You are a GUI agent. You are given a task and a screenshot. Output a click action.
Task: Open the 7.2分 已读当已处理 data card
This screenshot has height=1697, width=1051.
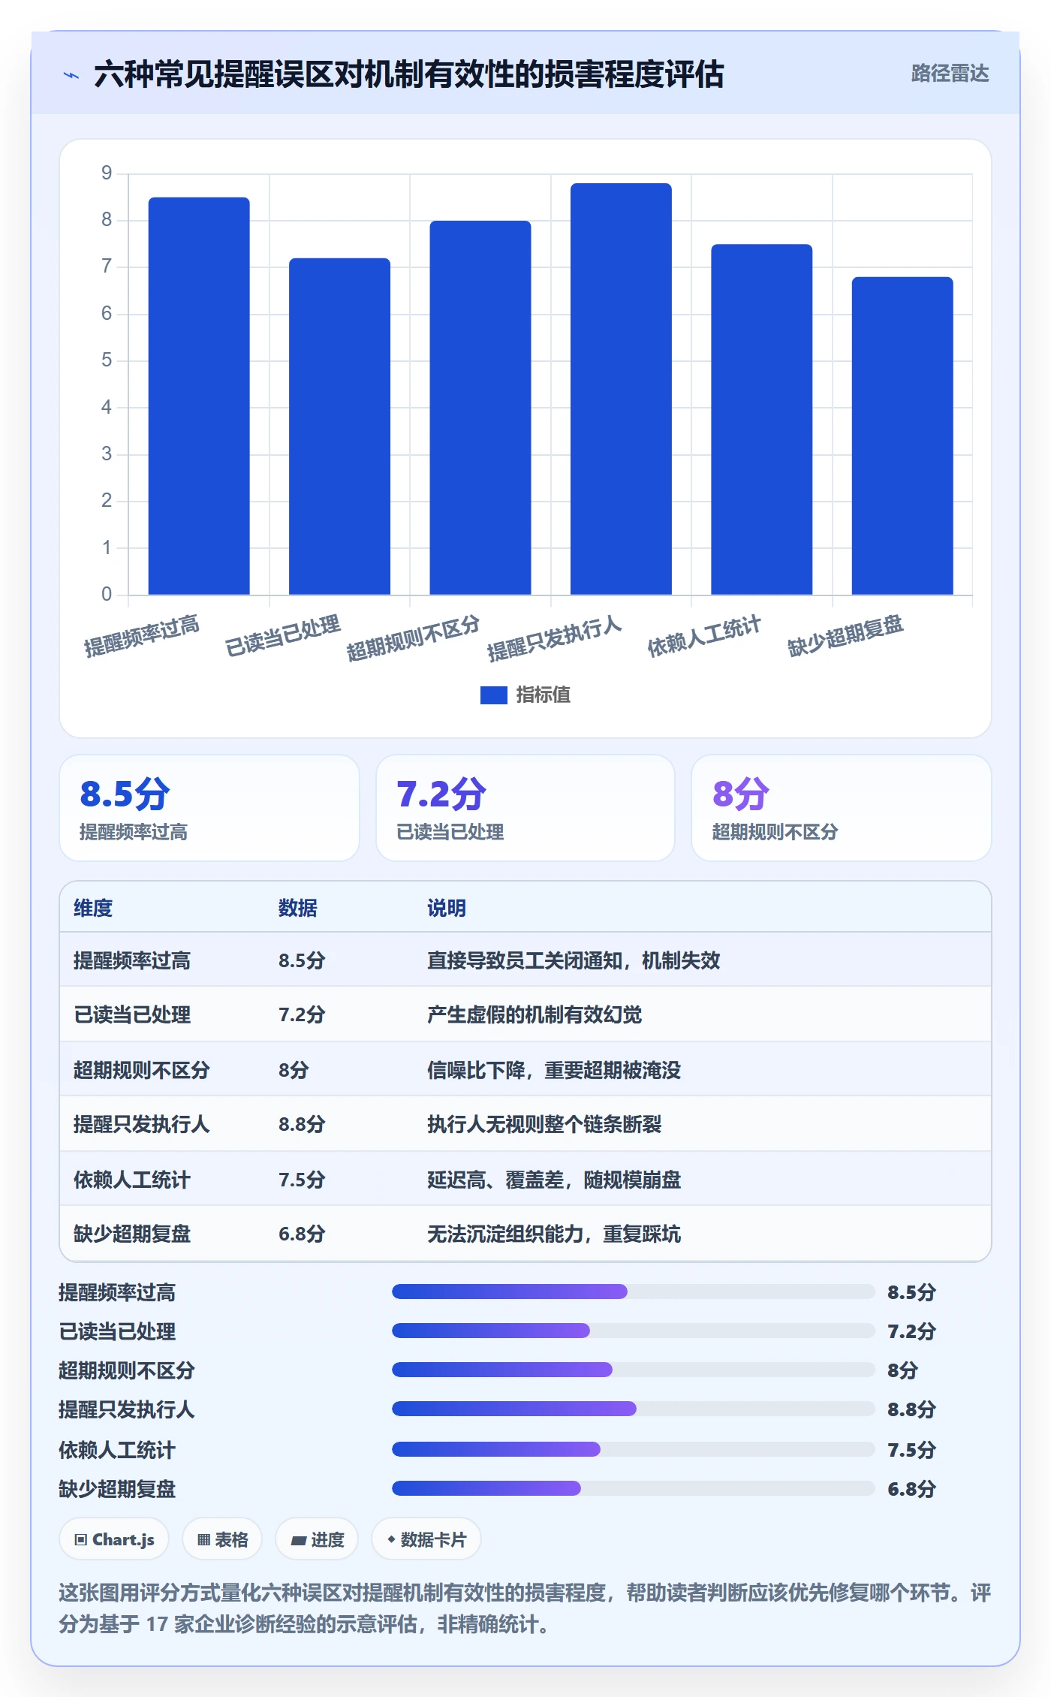(525, 808)
